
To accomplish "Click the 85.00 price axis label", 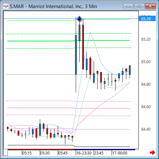I will [x=146, y=62].
